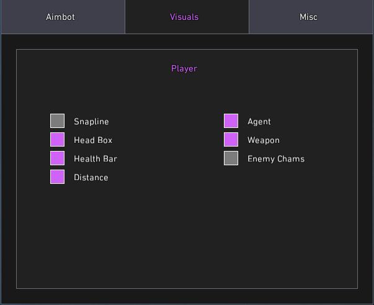This screenshot has height=305, width=374.
Task: Toggle the Weapon checkbox off
Action: pyautogui.click(x=231, y=140)
